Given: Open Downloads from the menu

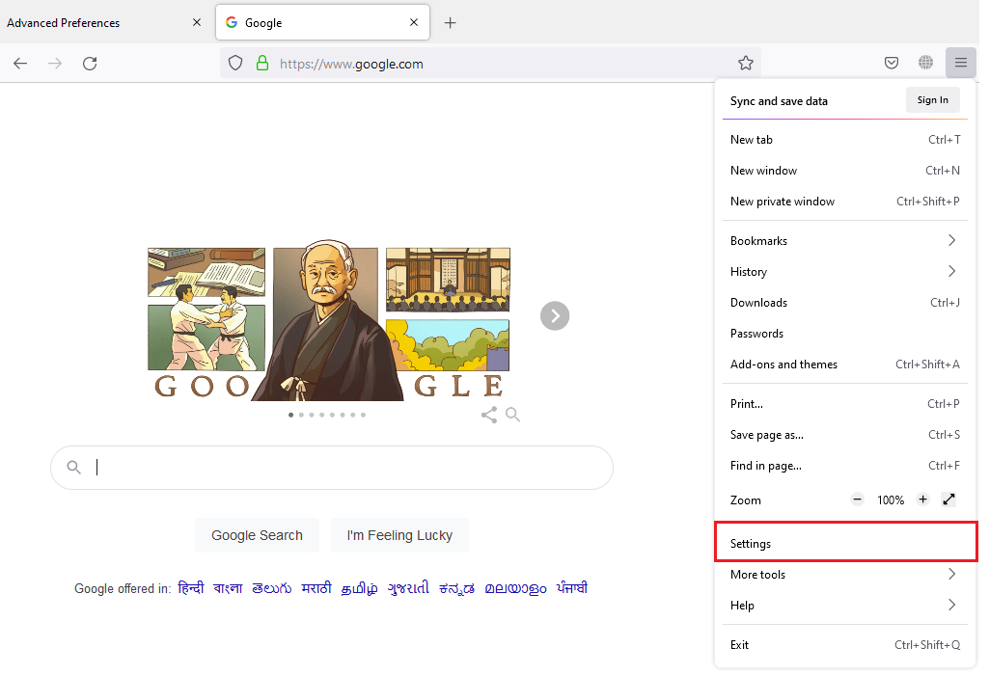Looking at the screenshot, I should [x=845, y=303].
